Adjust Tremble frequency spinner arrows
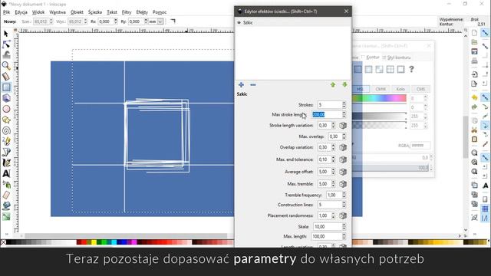This screenshot has width=491, height=276. pos(344,195)
